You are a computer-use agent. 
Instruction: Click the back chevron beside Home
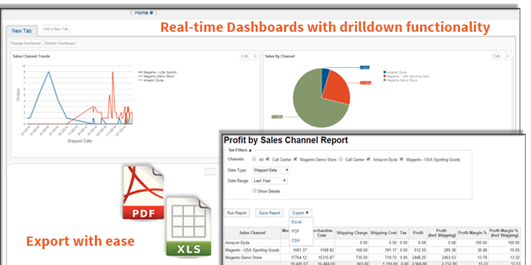131,13
